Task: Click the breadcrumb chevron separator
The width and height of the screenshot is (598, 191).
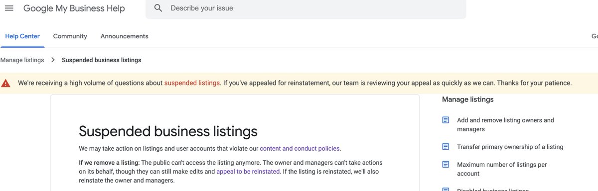Action: pyautogui.click(x=53, y=60)
